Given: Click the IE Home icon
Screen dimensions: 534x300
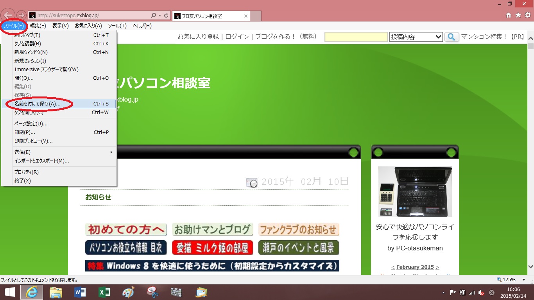Looking at the screenshot, I should [509, 15].
